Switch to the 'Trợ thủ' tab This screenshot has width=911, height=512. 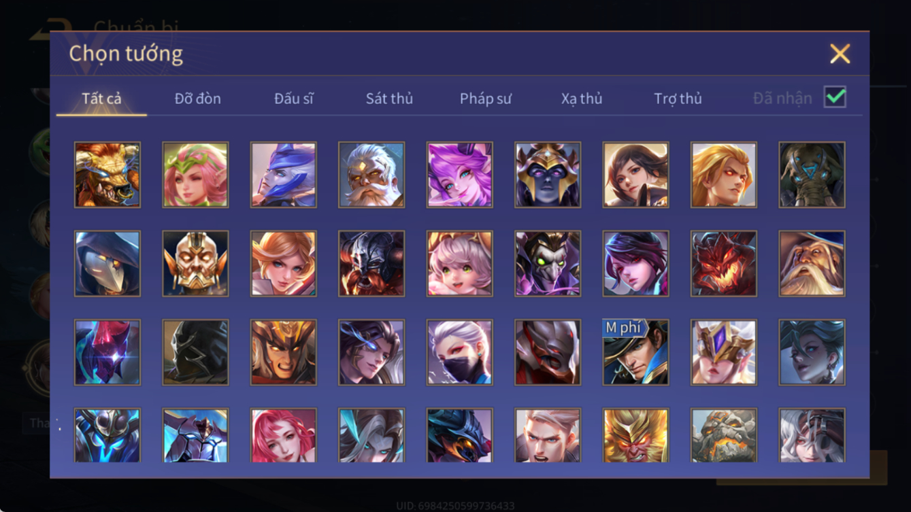pyautogui.click(x=678, y=99)
